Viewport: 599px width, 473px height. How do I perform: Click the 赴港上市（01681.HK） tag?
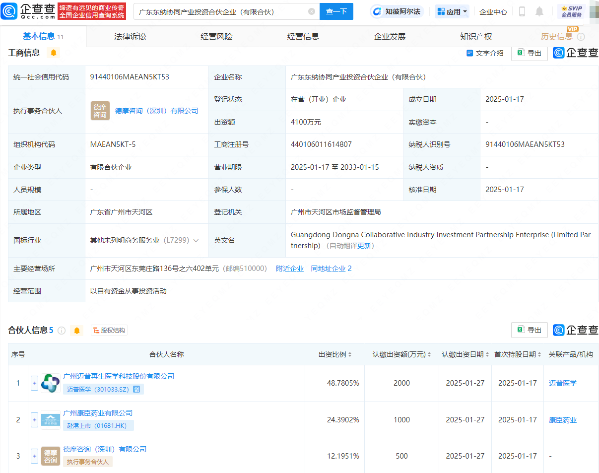[98, 425]
